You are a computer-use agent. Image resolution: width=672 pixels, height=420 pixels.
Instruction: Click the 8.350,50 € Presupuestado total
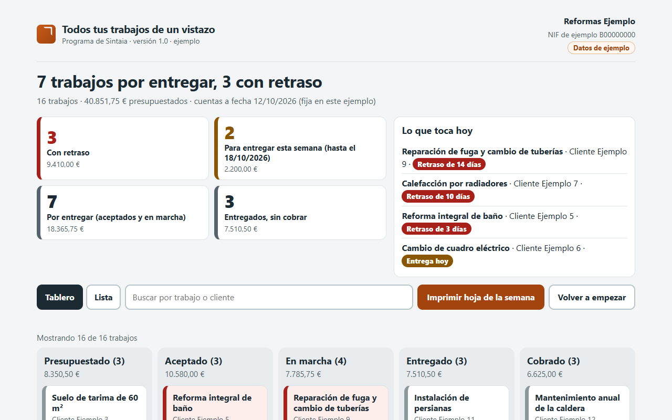(x=62, y=374)
